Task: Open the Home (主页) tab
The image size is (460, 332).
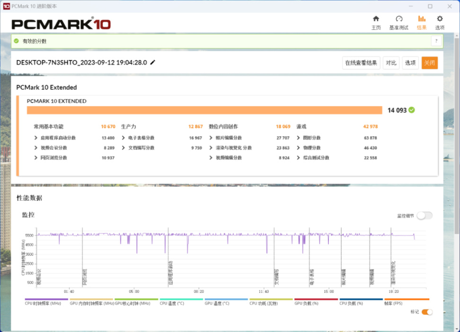Action: coord(376,23)
